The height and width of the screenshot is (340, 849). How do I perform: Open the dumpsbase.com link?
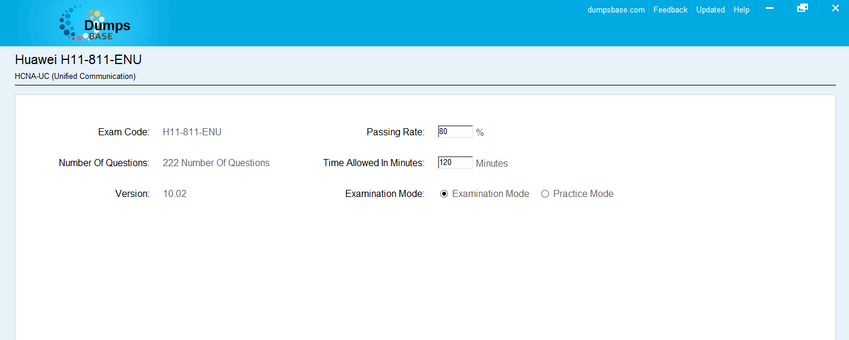point(616,9)
